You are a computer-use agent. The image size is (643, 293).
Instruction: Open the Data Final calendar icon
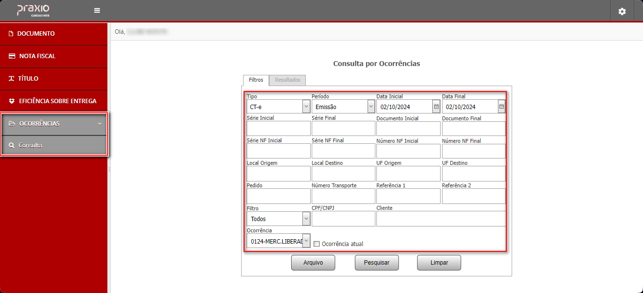tap(501, 106)
